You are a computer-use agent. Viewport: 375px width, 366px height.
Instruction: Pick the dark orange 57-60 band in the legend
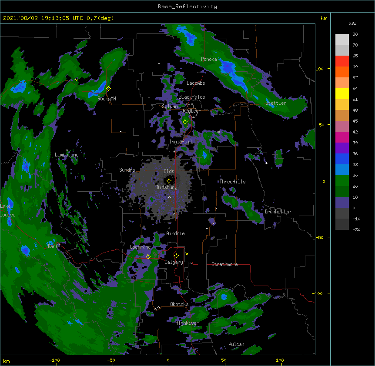[342, 72]
